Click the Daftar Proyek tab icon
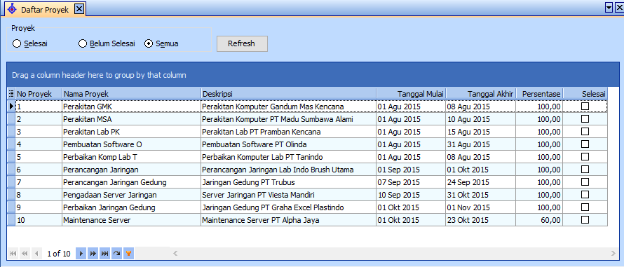The width and height of the screenshot is (624, 267). point(13,9)
